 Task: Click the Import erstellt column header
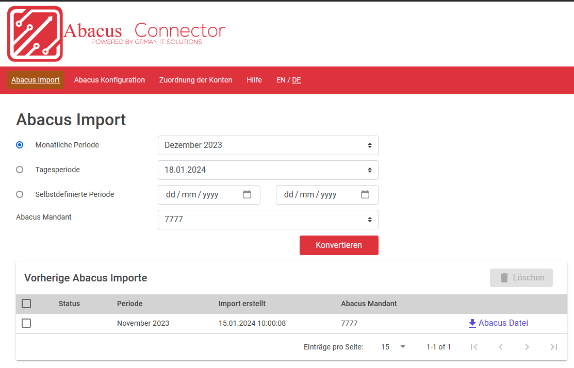[x=242, y=304]
